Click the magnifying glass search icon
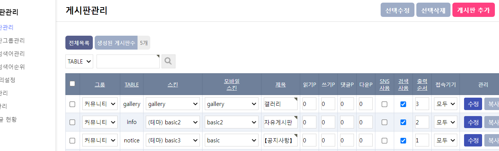The height and width of the screenshot is (151, 499). 168,61
